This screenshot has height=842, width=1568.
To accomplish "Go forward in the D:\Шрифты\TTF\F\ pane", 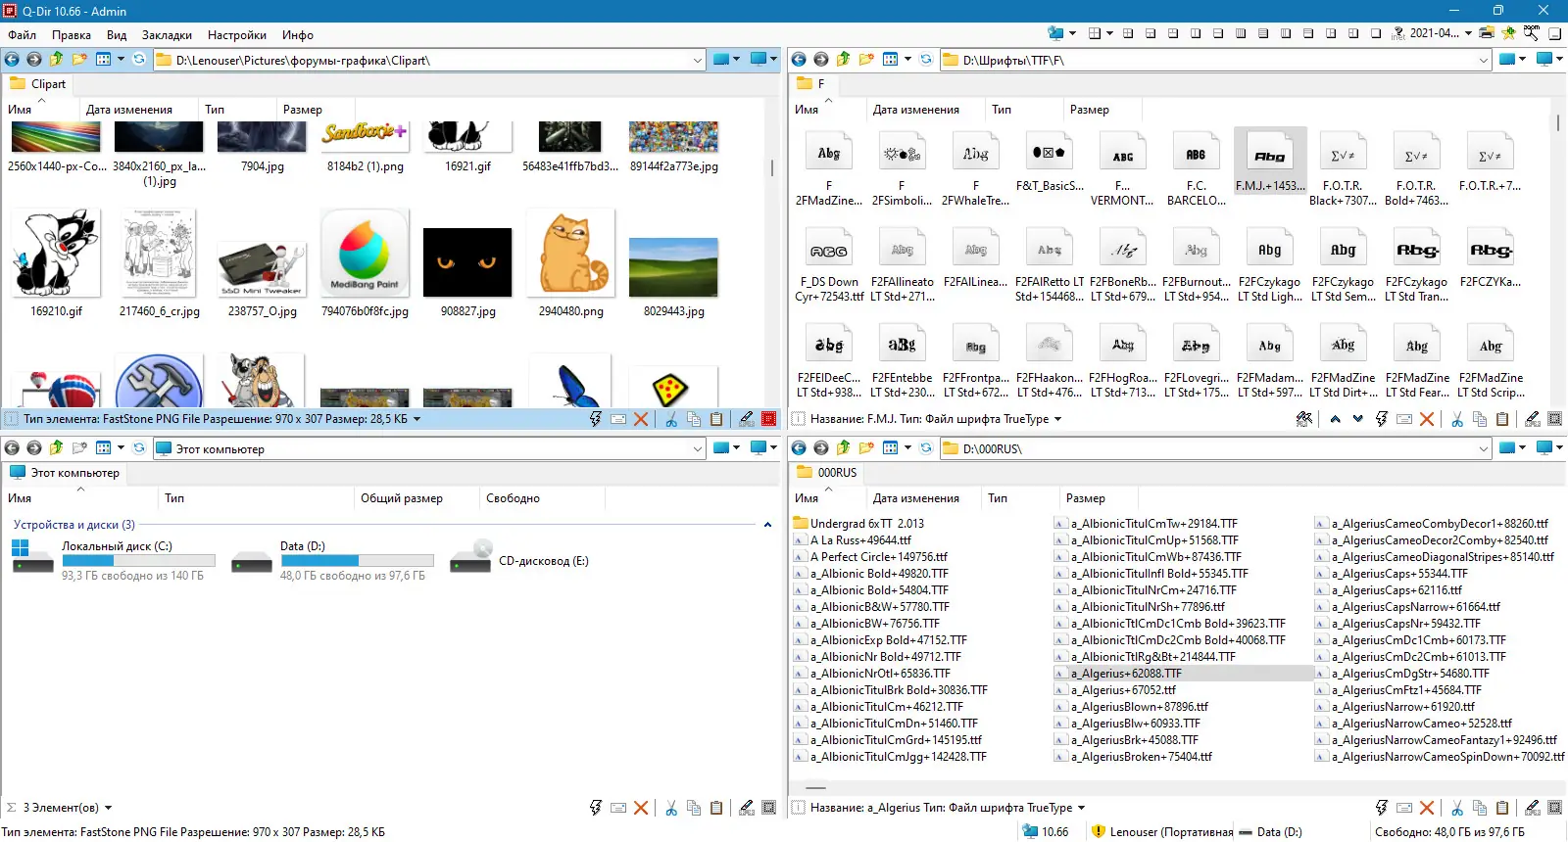I will pyautogui.click(x=821, y=60).
